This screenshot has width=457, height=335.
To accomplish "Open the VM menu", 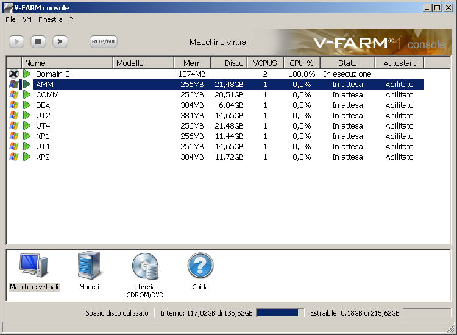I will point(27,19).
